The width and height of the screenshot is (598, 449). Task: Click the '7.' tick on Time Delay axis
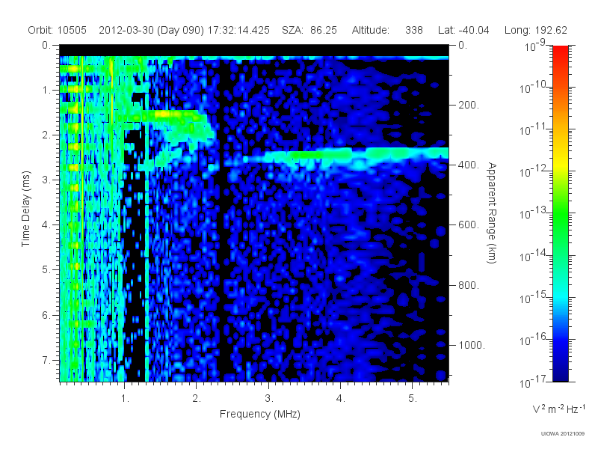tap(46, 360)
